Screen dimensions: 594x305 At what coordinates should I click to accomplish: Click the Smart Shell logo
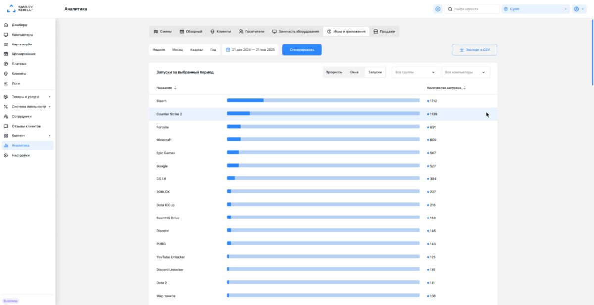21,9
